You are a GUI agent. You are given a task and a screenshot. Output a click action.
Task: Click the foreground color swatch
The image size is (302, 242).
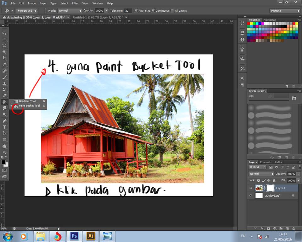[3, 162]
